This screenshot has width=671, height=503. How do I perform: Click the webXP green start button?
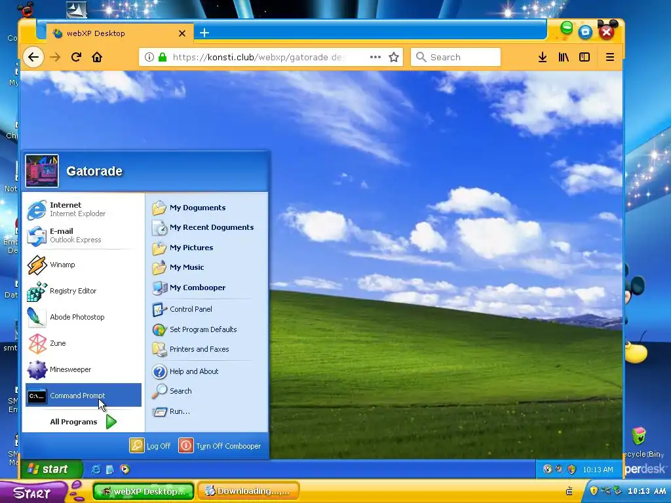pos(52,469)
